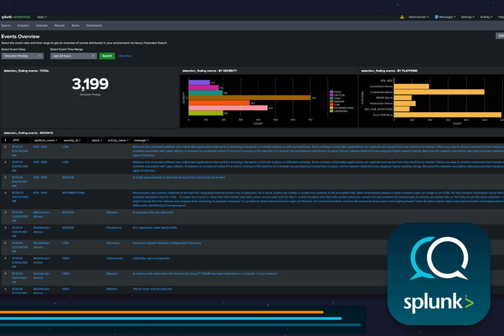Image resolution: width=504 pixels, height=336 pixels.
Task: Click the MEDIUM severity bar showing 703
Action: [x=249, y=97]
